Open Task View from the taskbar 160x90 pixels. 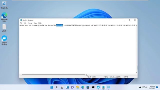click(x=62, y=87)
